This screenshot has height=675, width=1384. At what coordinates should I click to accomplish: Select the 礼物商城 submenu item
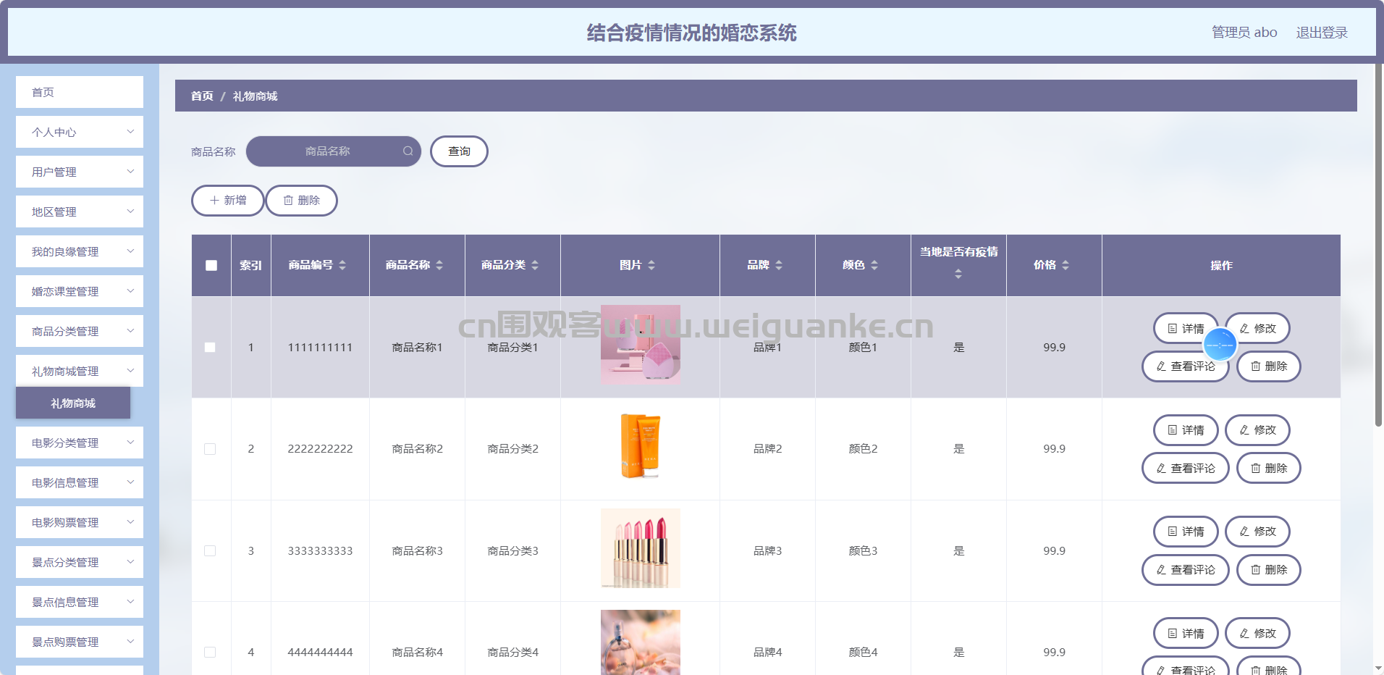point(73,403)
